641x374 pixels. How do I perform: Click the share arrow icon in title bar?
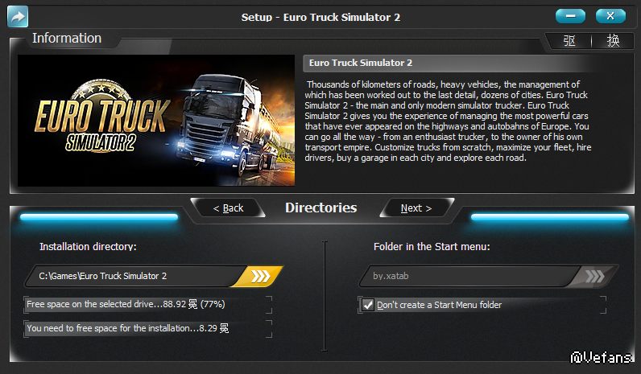coord(18,17)
